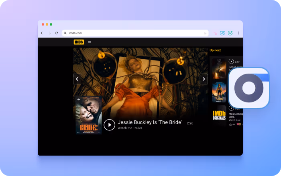Open the IMDb Originals thumbnail
The image size is (281, 176).
(x=219, y=115)
